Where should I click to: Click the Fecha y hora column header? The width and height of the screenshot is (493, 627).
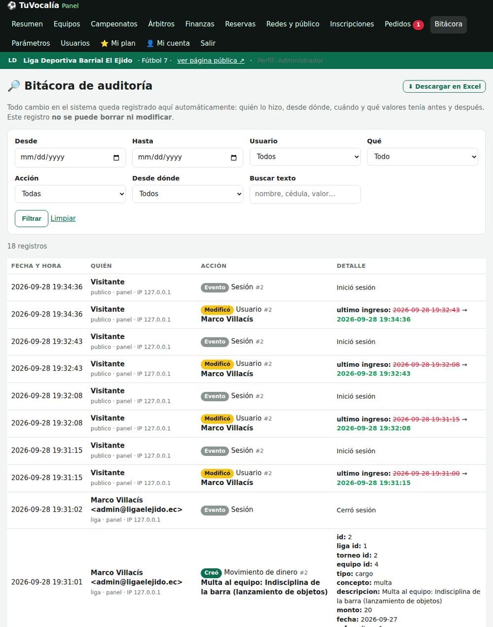[x=36, y=266]
